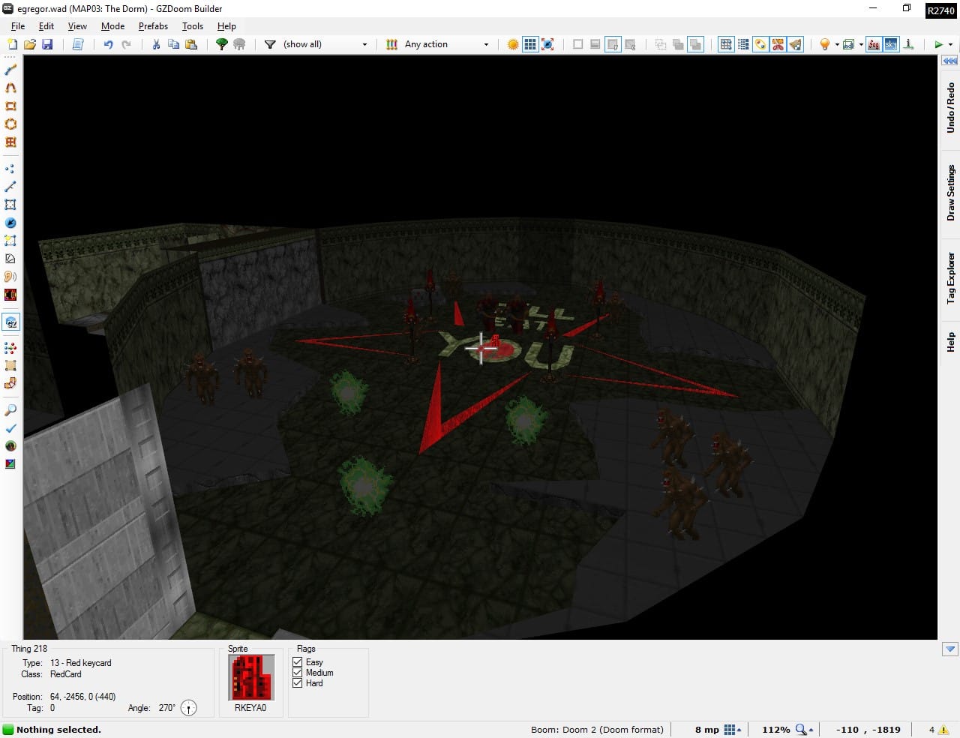Select the Draw Lines mode tool

point(10,70)
